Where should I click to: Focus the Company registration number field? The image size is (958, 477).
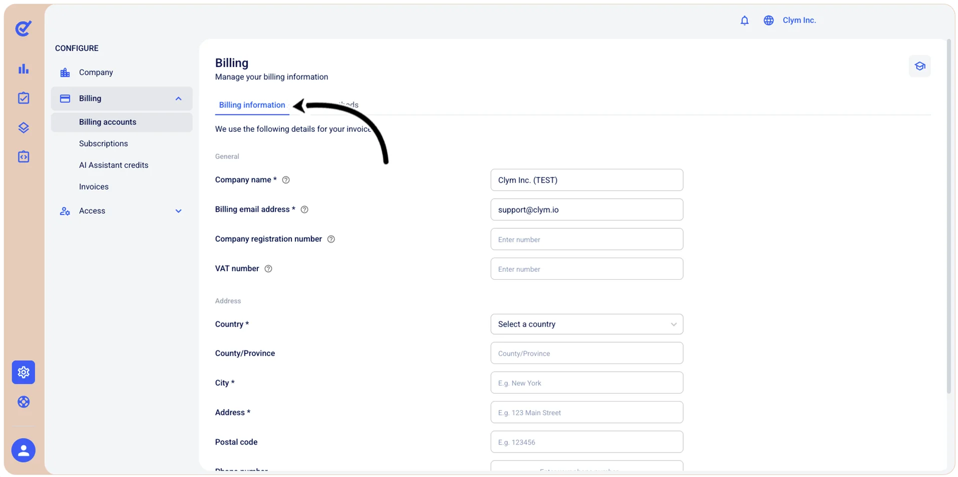[587, 239]
